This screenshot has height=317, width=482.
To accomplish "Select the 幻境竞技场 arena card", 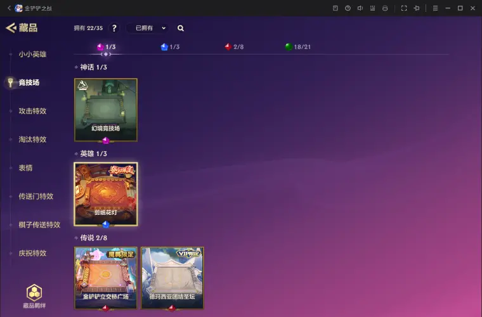I will click(x=106, y=110).
